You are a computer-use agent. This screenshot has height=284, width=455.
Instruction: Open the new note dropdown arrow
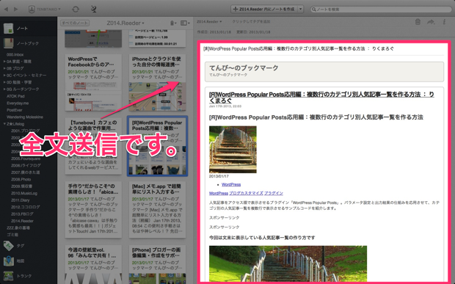[x=301, y=10]
